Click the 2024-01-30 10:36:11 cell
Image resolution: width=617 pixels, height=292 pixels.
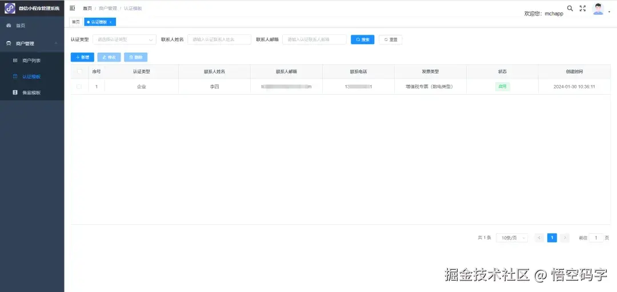(574, 87)
